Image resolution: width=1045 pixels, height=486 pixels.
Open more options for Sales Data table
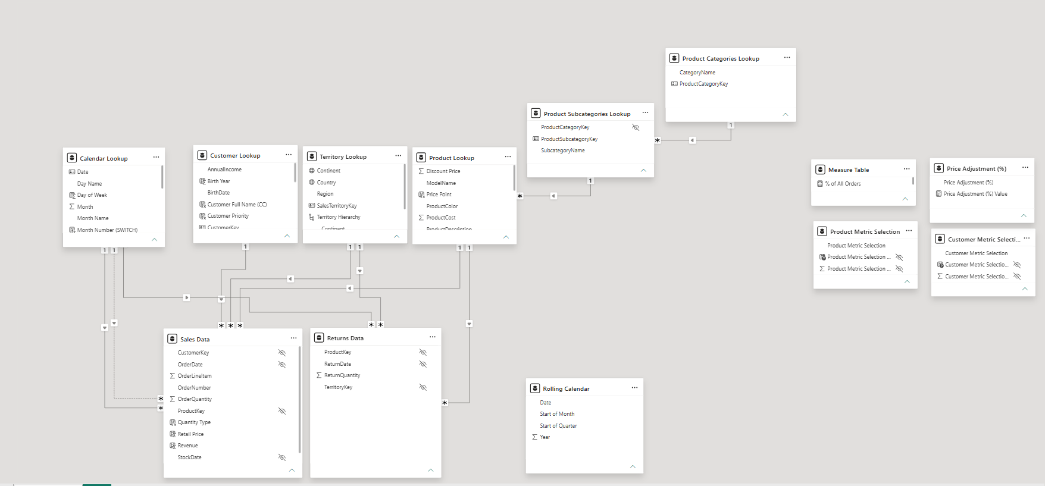293,338
